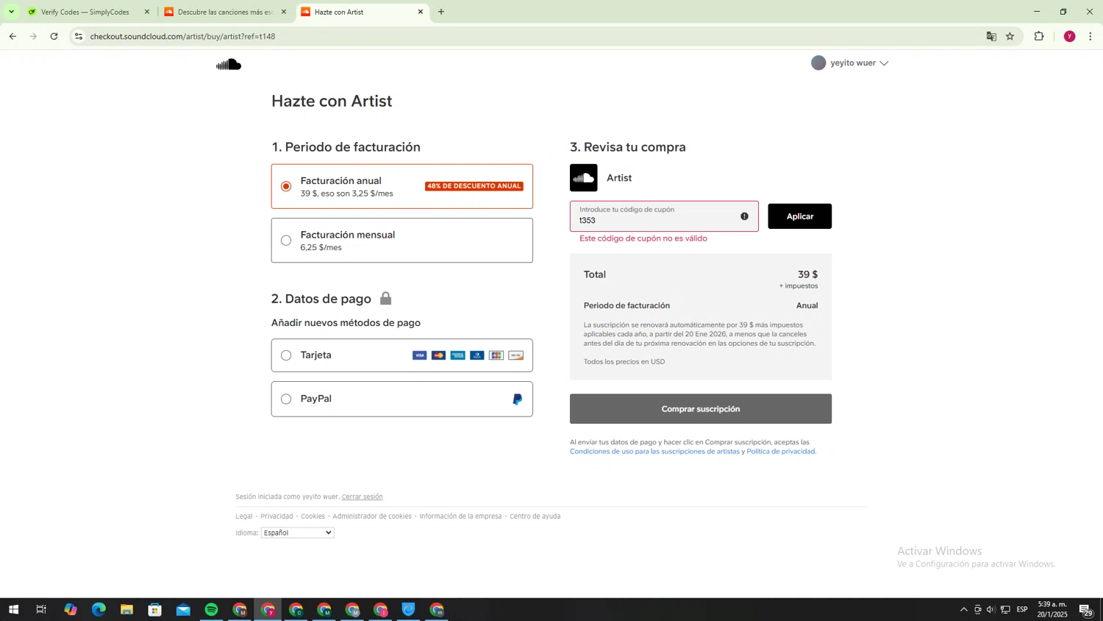Click the padlock icon beside Datos de pago
This screenshot has width=1103, height=621.
tap(385, 298)
